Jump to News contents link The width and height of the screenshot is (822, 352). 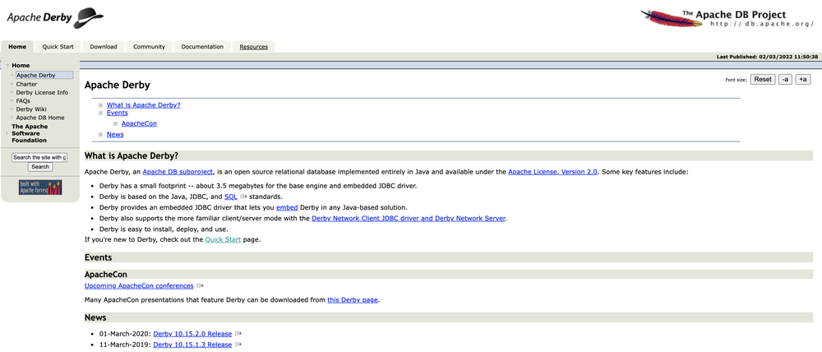[x=115, y=134]
